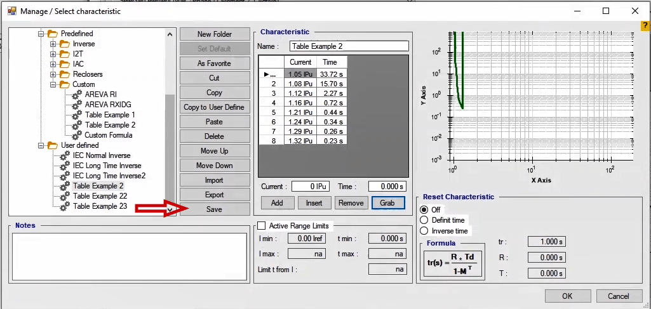Collapse the Custom folder node
This screenshot has width=651, height=309.
pyautogui.click(x=53, y=84)
